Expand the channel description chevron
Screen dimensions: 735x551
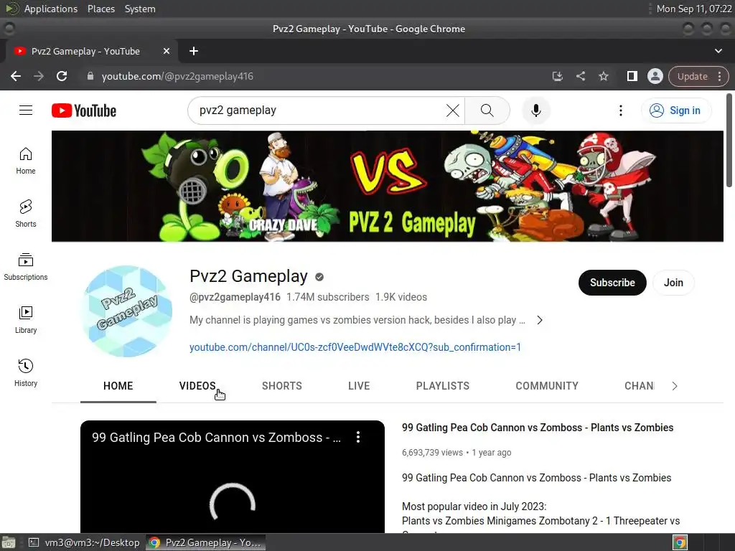540,320
